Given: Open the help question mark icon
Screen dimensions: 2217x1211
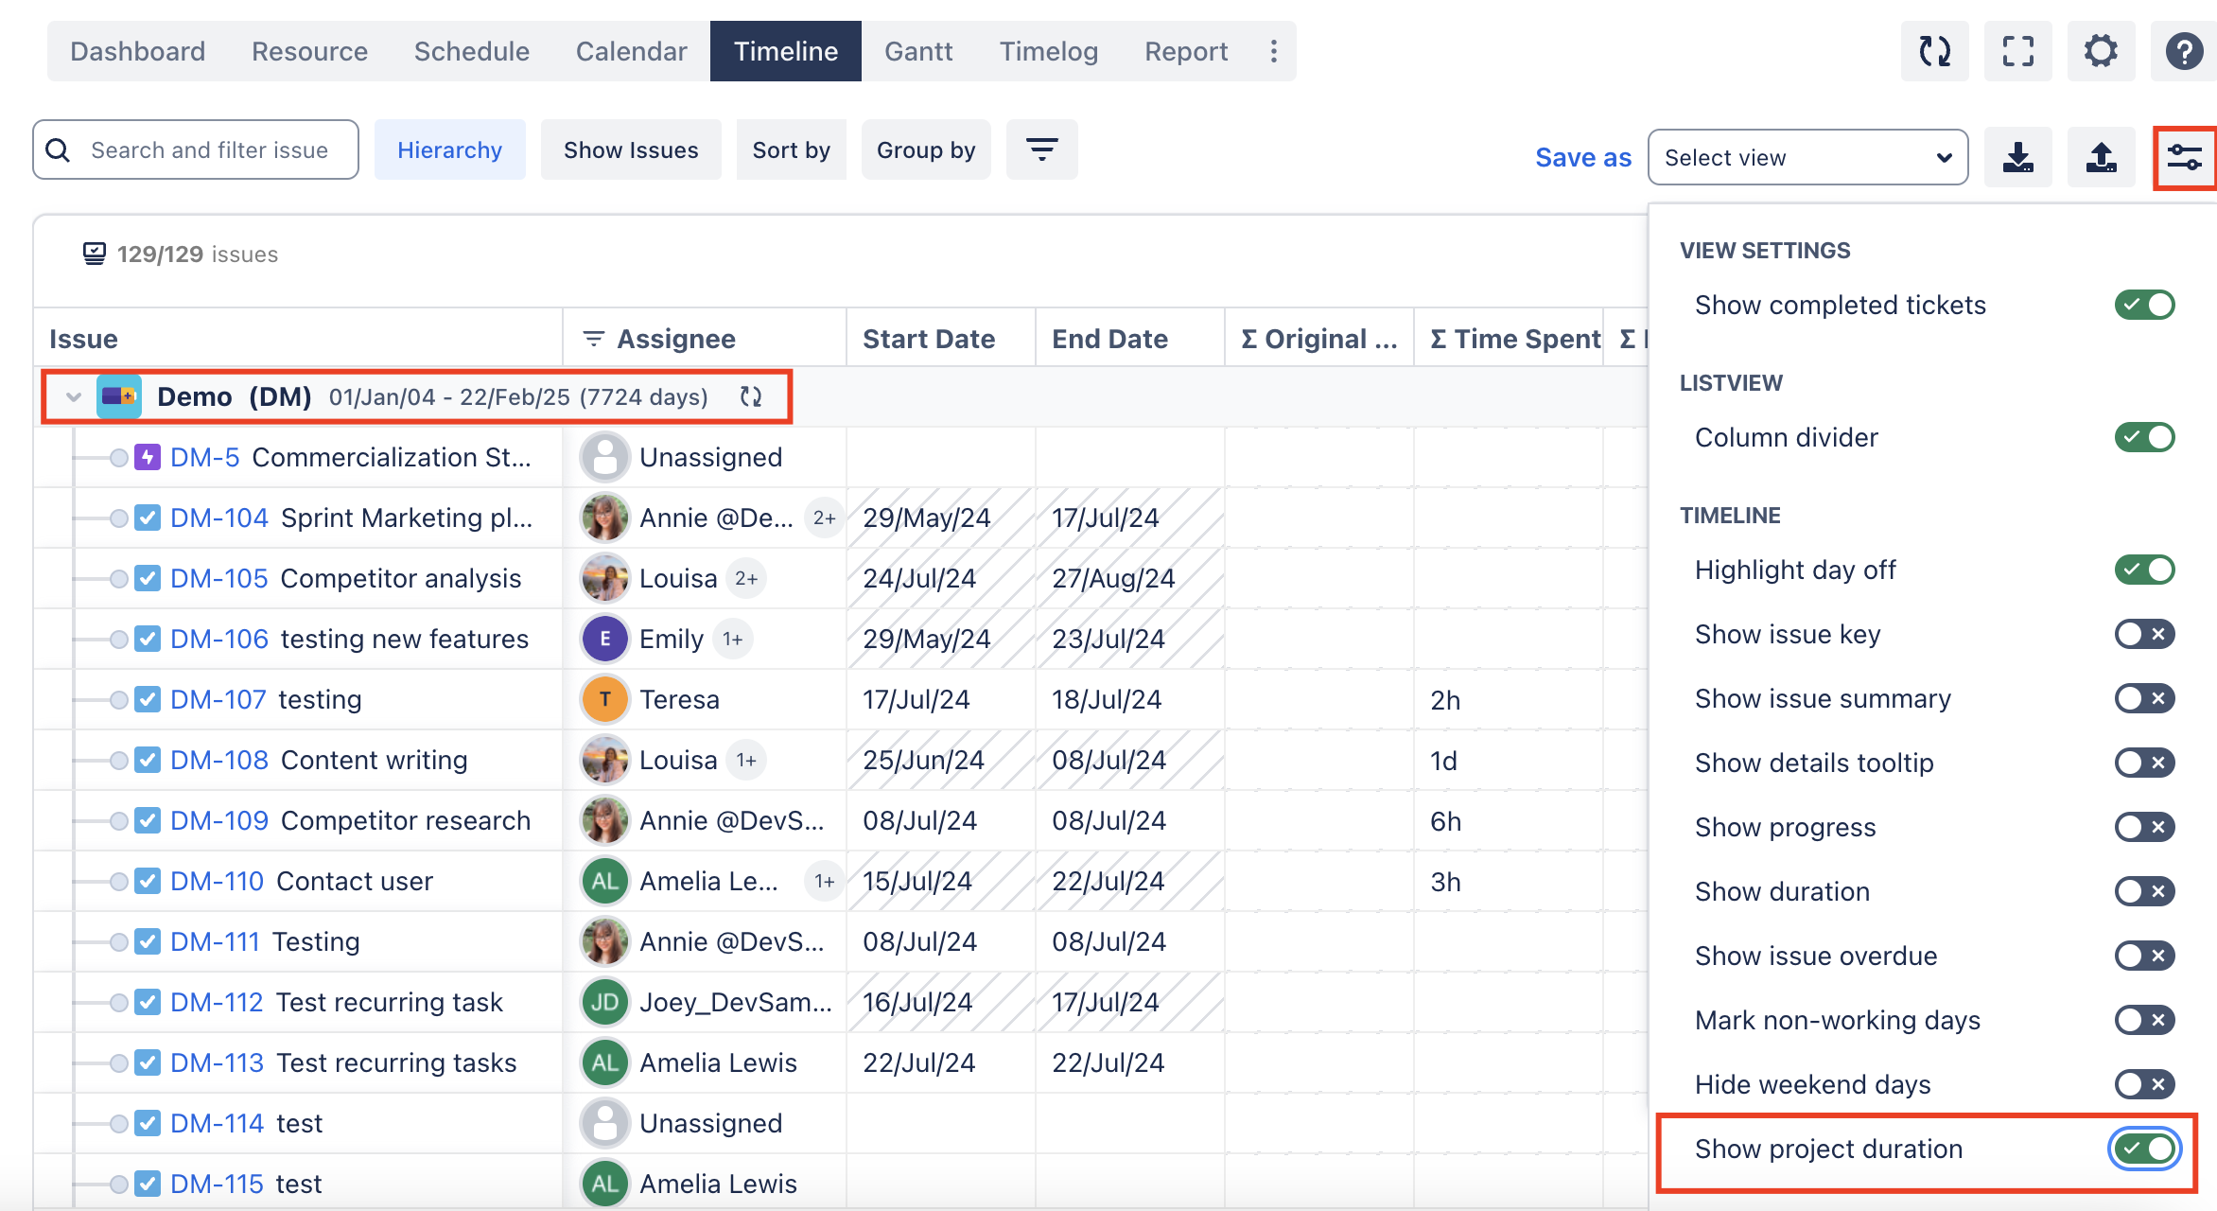Looking at the screenshot, I should [2184, 51].
